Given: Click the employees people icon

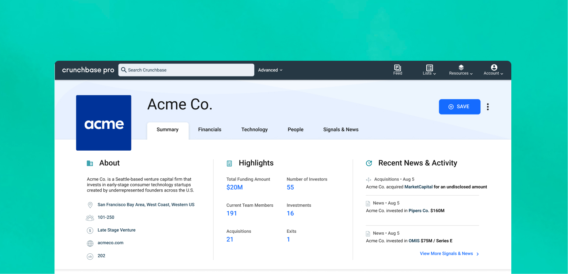Looking at the screenshot, I should coord(90,218).
